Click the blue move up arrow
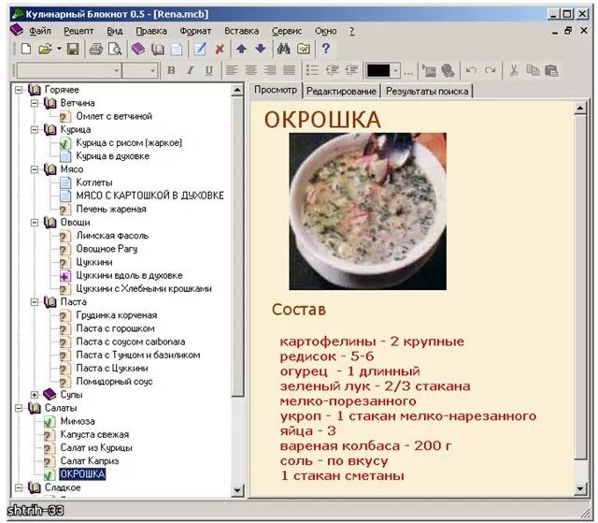This screenshot has height=523, width=598. point(241,49)
